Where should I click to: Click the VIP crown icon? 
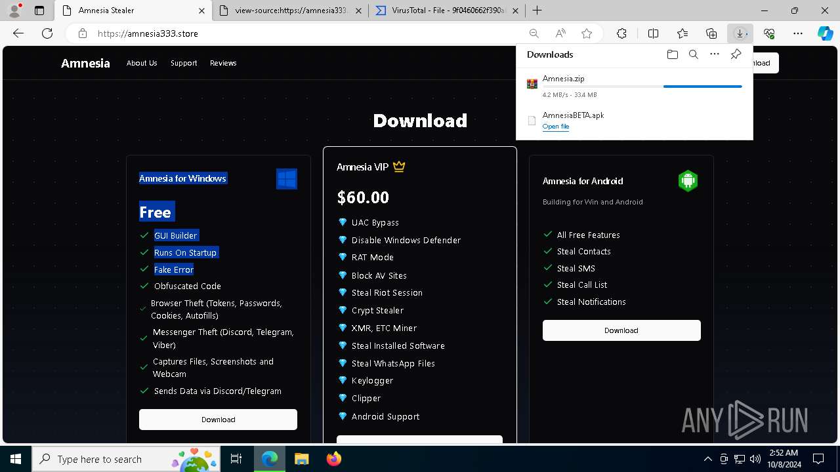(399, 167)
